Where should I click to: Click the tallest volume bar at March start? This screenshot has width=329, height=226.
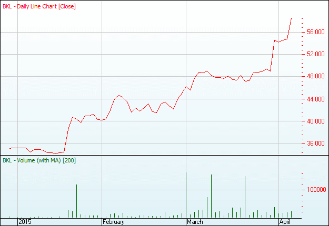click(x=186, y=194)
